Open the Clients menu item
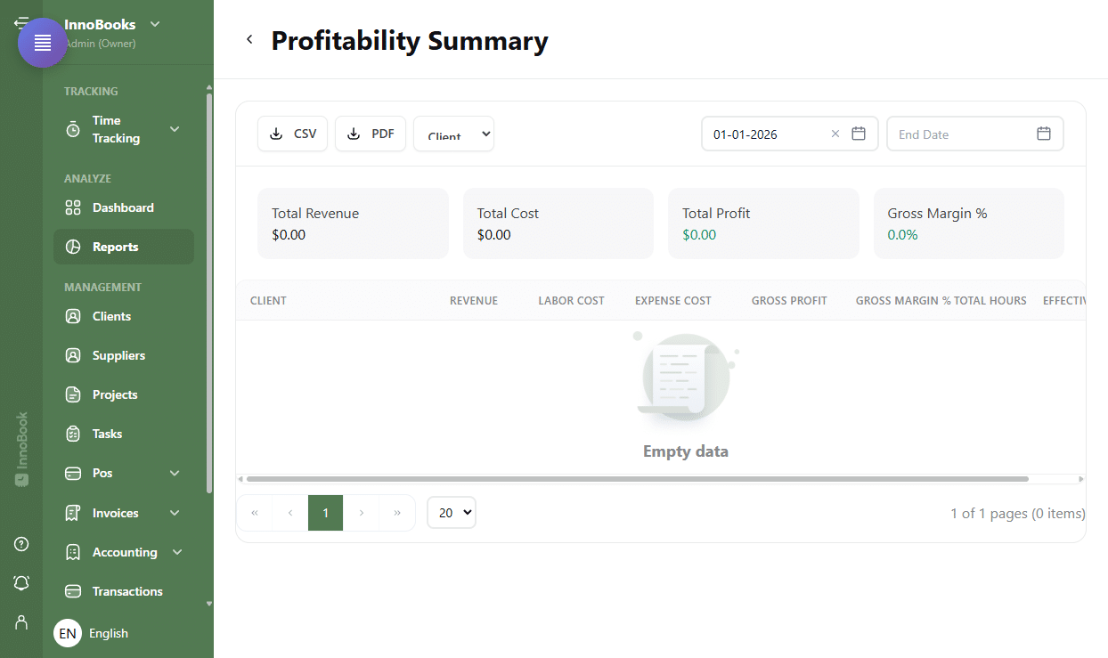Image resolution: width=1108 pixels, height=658 pixels. (124, 316)
